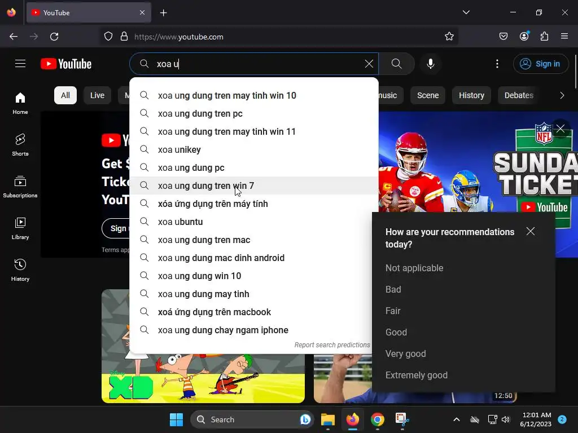Viewport: 578px width, 433px height.
Task: Choose suggestion 'xoá ứng dụng trên macbook'
Action: tap(251, 312)
